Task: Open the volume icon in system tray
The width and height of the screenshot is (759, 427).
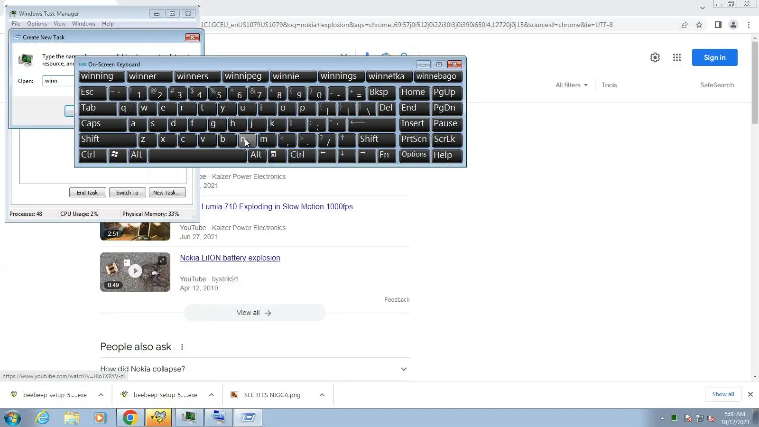Action: pos(711,418)
